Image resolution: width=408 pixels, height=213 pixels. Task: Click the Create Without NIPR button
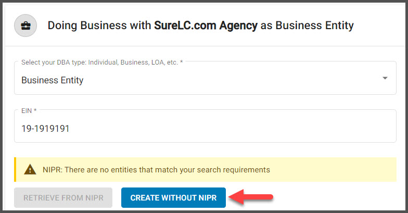[173, 198]
